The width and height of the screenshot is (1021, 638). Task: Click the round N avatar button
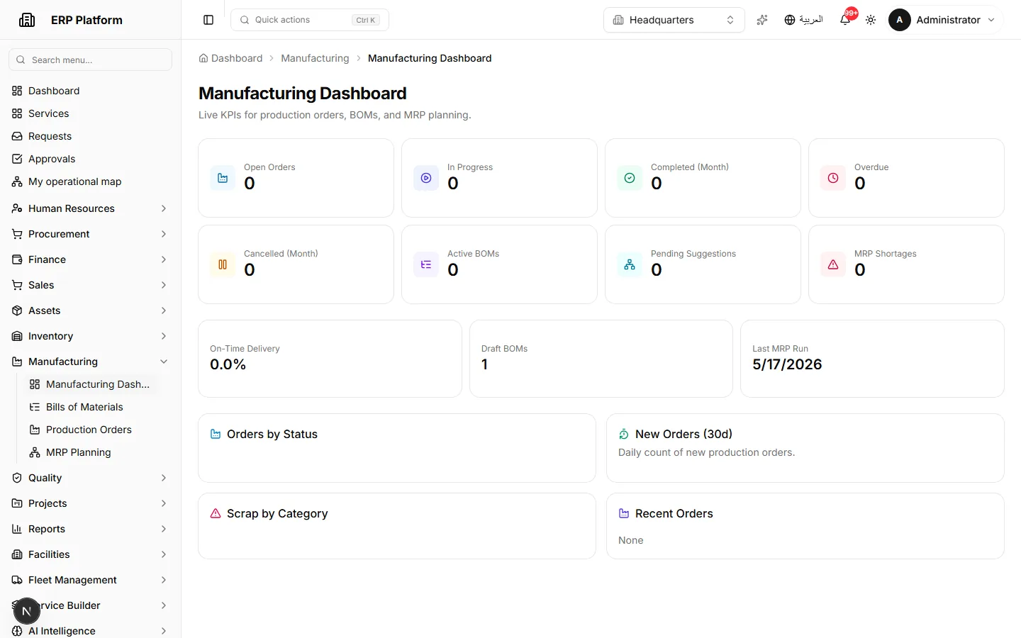coord(27,611)
